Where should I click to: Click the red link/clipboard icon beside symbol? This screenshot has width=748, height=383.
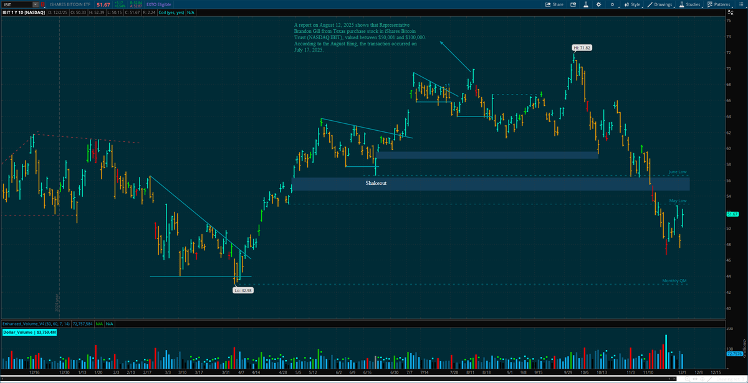43,4
